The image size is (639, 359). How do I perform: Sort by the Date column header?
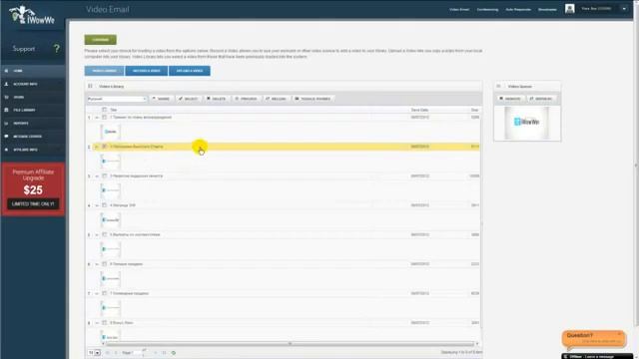click(x=419, y=110)
